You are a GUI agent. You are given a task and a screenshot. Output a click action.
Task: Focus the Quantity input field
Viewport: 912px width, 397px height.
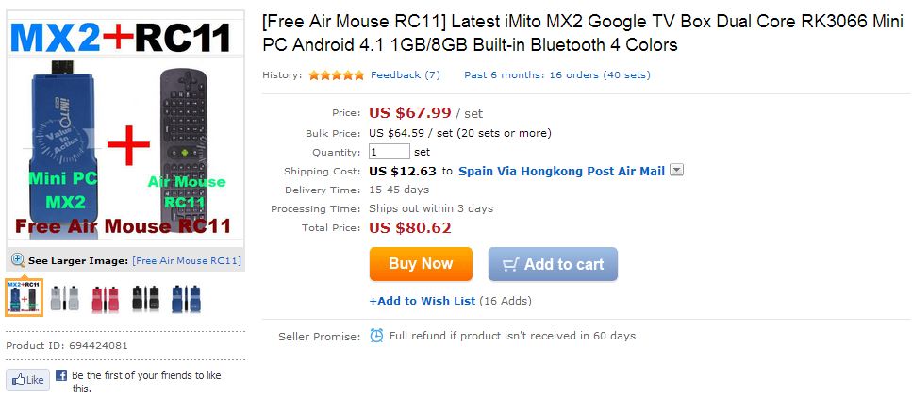(x=389, y=152)
